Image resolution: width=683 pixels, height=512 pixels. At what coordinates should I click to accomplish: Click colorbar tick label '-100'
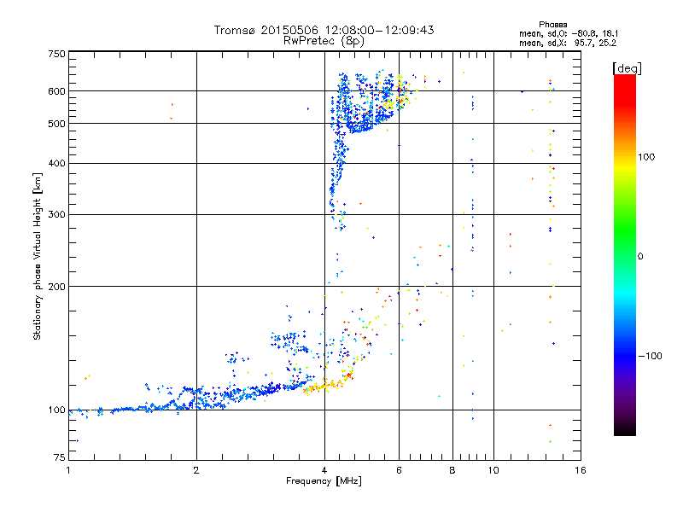(650, 356)
